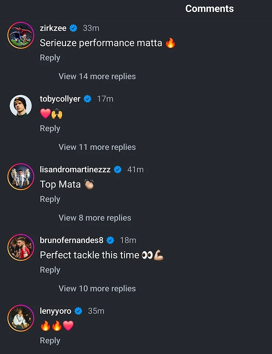
Task: Reply to 'Perfect tackle this time' comment
Action: point(50,270)
